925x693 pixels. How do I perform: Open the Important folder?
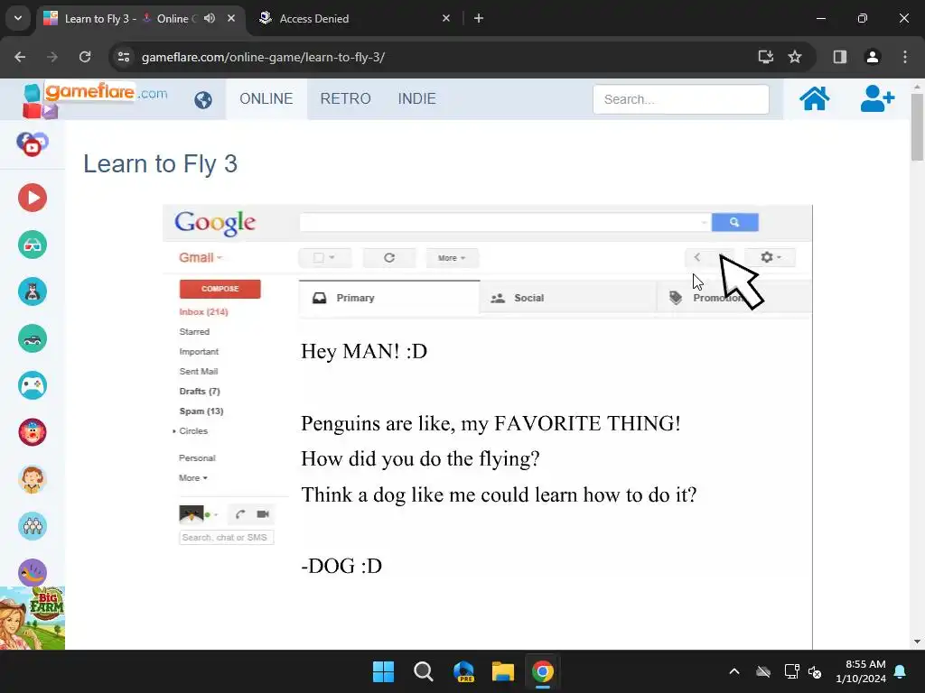click(199, 352)
